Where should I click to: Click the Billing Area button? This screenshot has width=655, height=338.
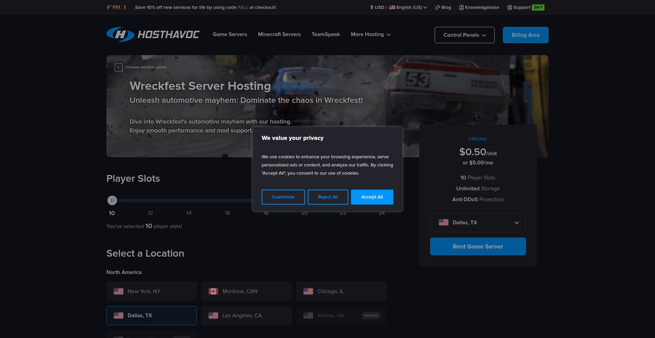tap(526, 35)
